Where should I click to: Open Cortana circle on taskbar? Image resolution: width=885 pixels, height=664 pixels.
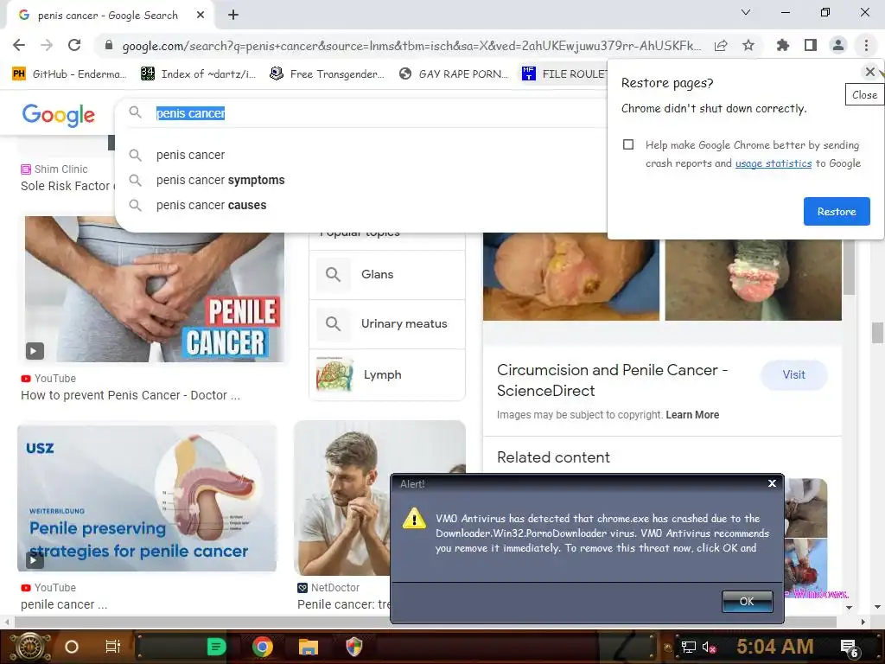tap(72, 647)
